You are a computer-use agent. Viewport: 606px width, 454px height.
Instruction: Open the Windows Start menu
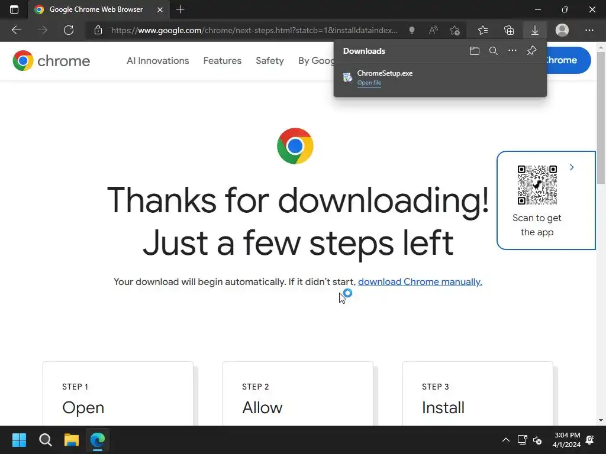19,440
